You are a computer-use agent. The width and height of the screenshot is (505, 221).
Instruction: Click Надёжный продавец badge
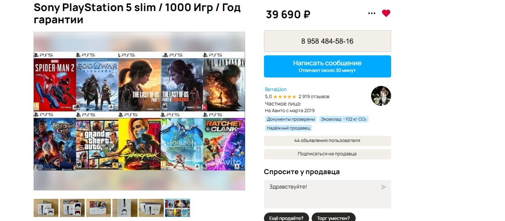[x=288, y=128]
